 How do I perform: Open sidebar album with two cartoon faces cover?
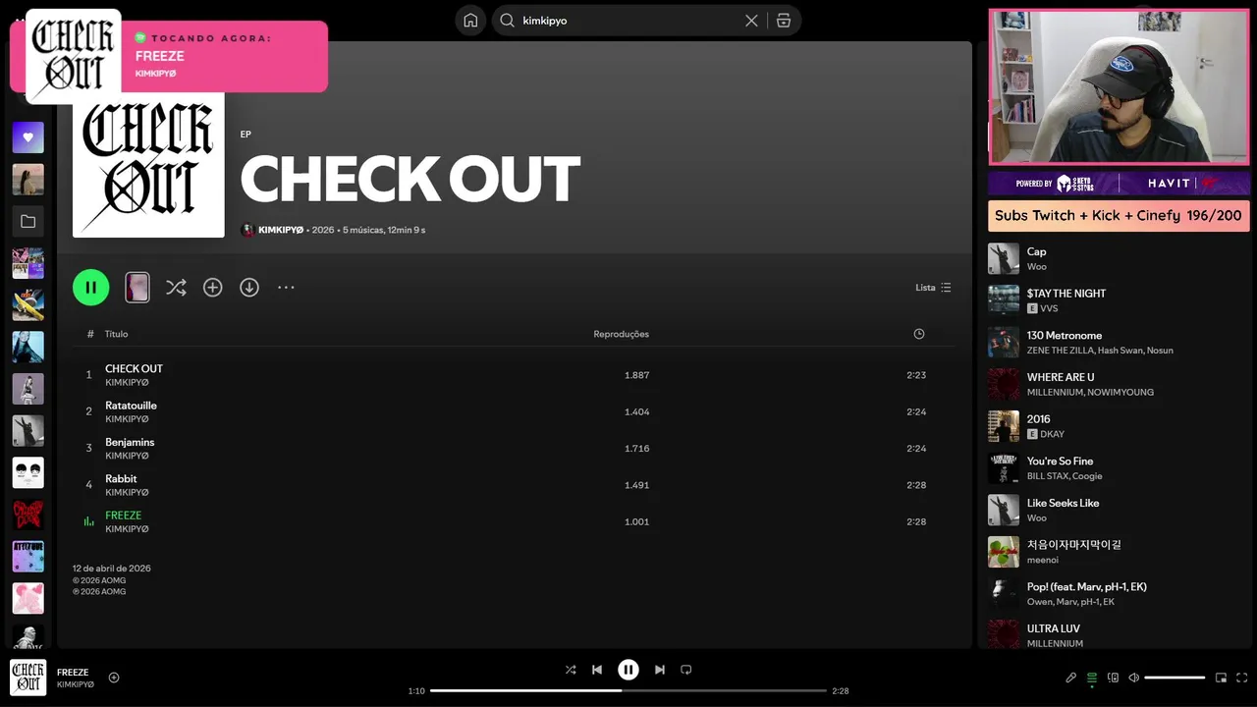(27, 472)
